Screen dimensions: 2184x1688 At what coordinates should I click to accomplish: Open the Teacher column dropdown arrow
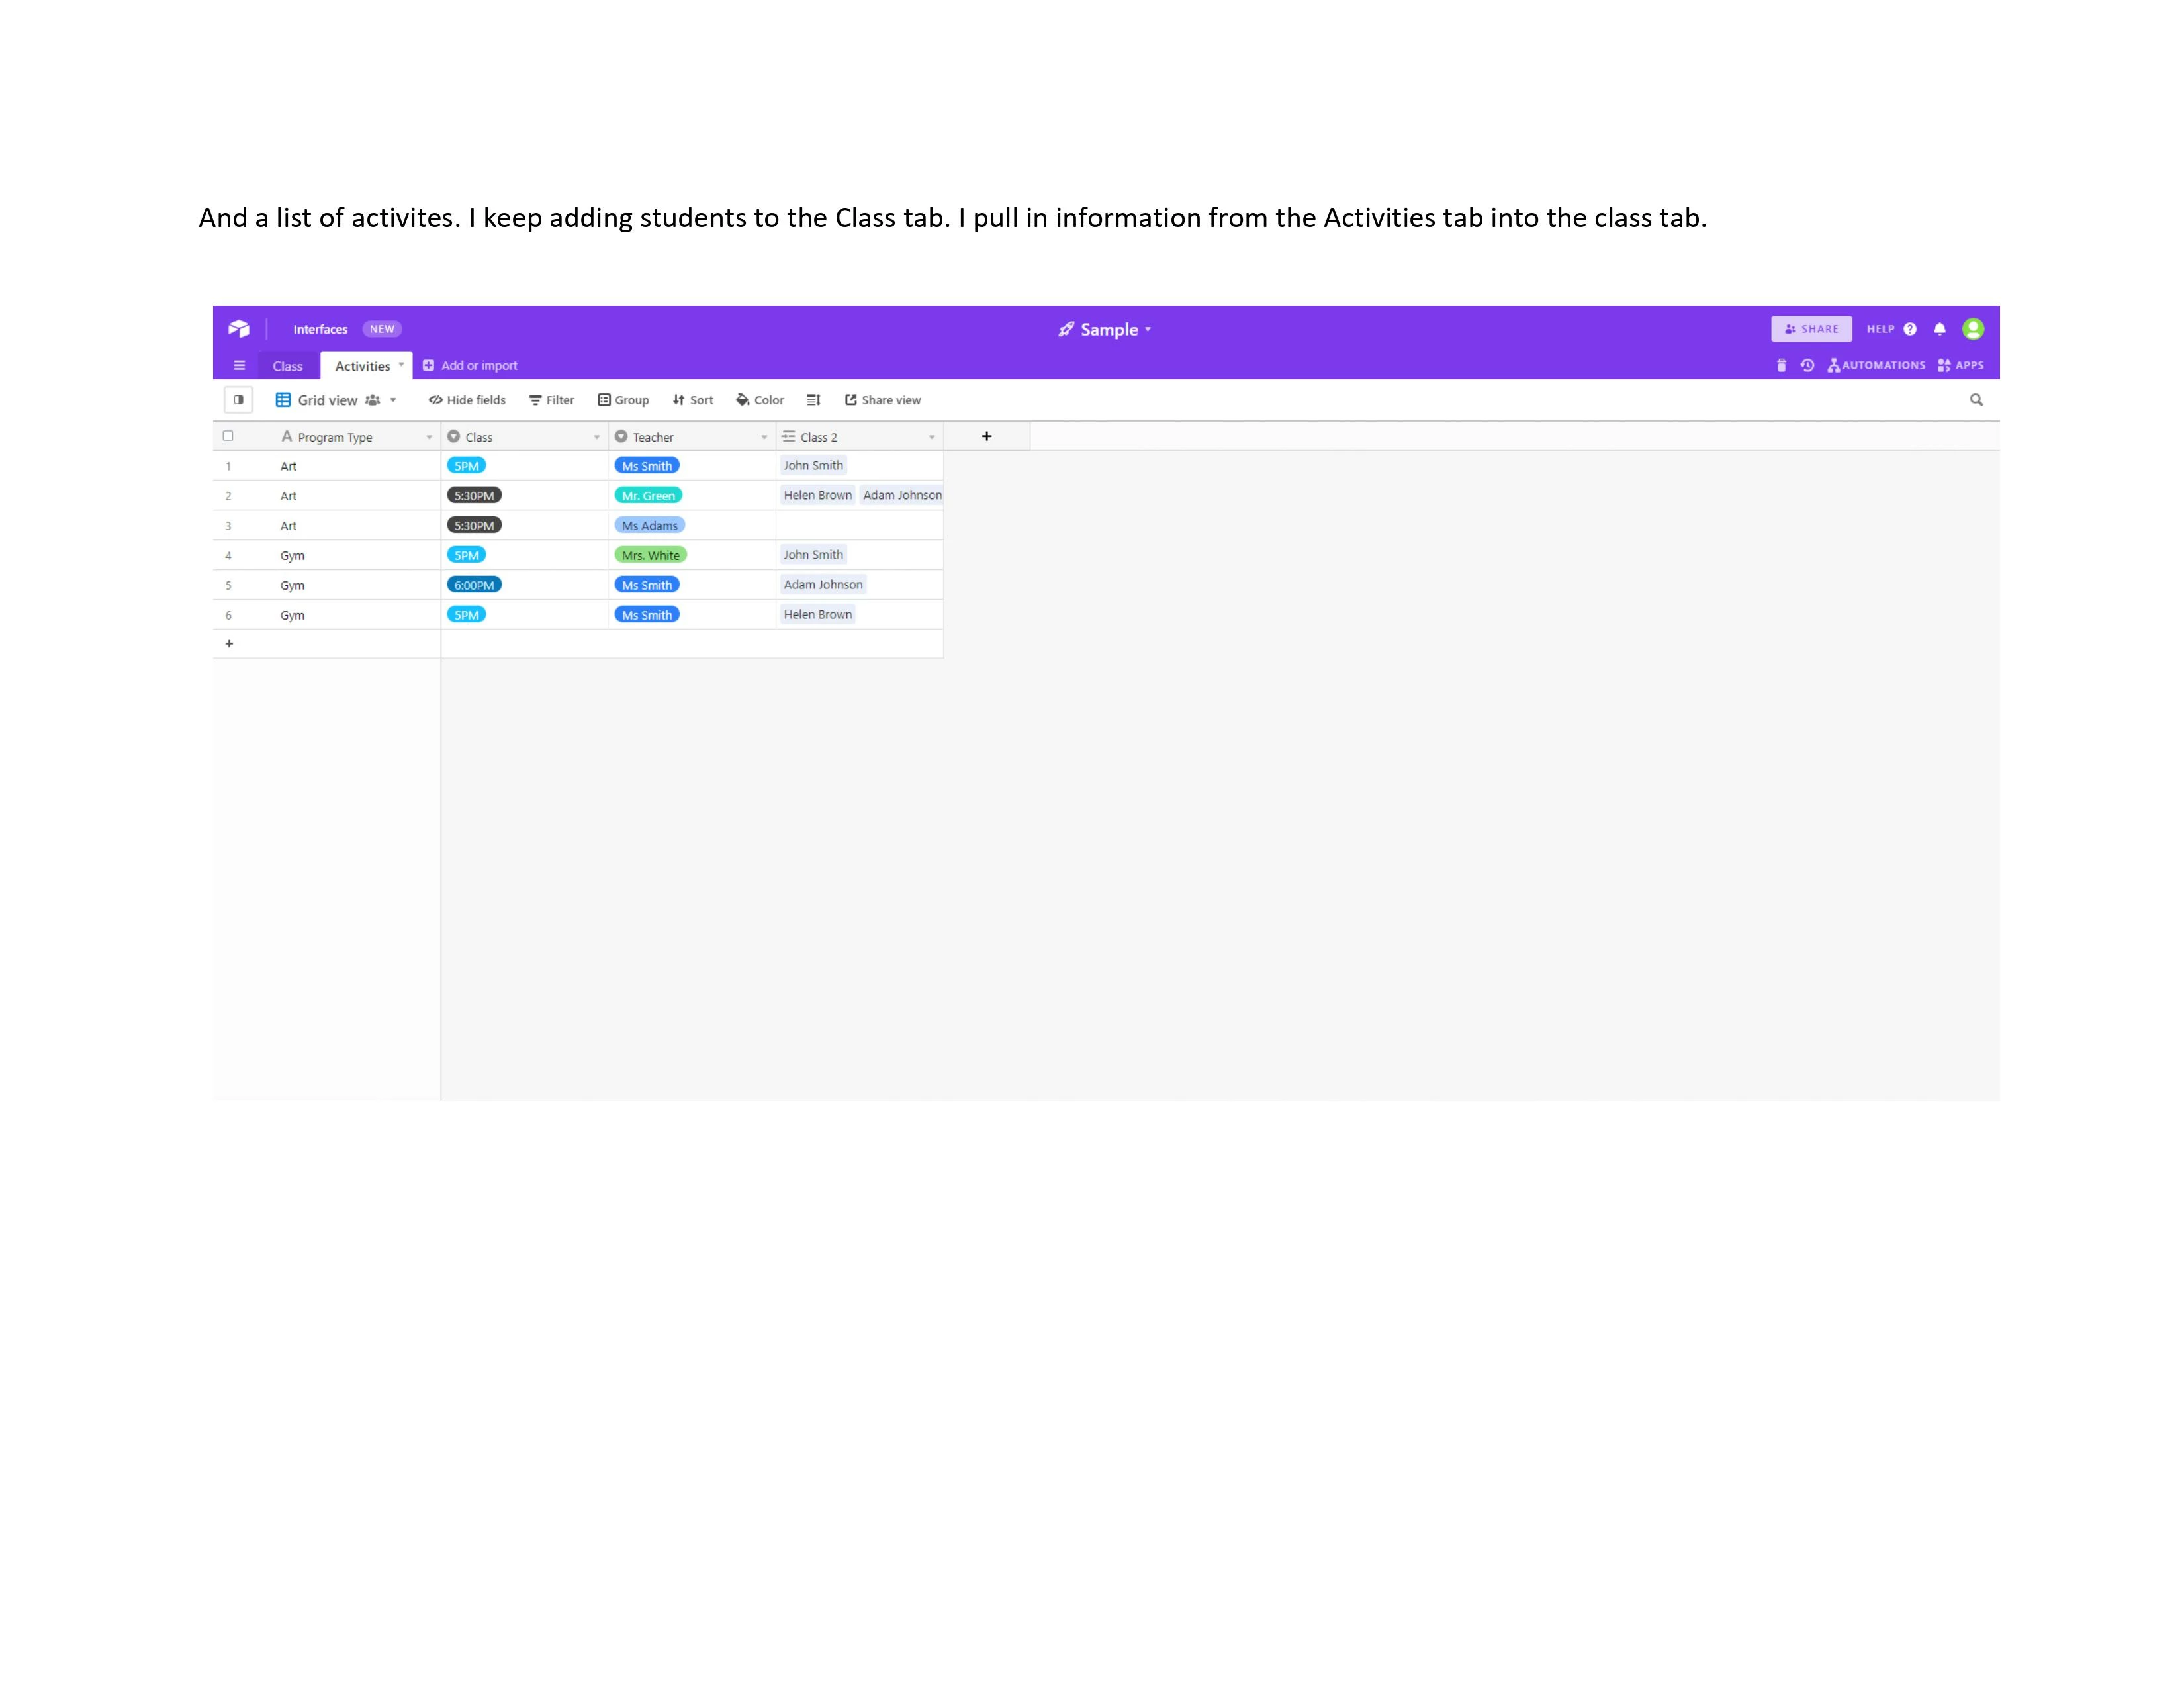(764, 437)
